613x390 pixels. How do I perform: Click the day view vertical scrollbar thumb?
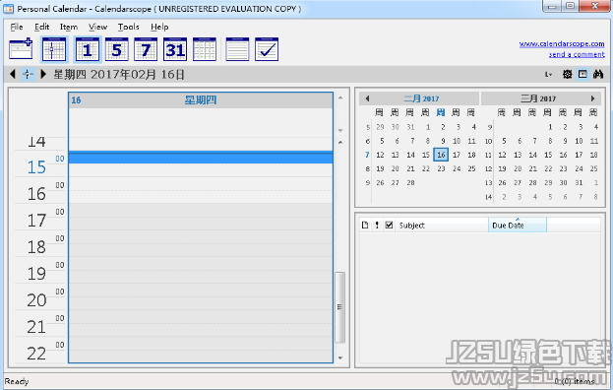(x=339, y=307)
